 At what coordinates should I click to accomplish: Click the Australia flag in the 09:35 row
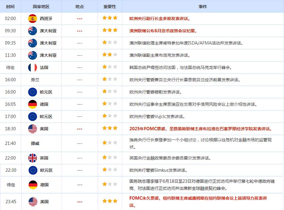[33, 43]
